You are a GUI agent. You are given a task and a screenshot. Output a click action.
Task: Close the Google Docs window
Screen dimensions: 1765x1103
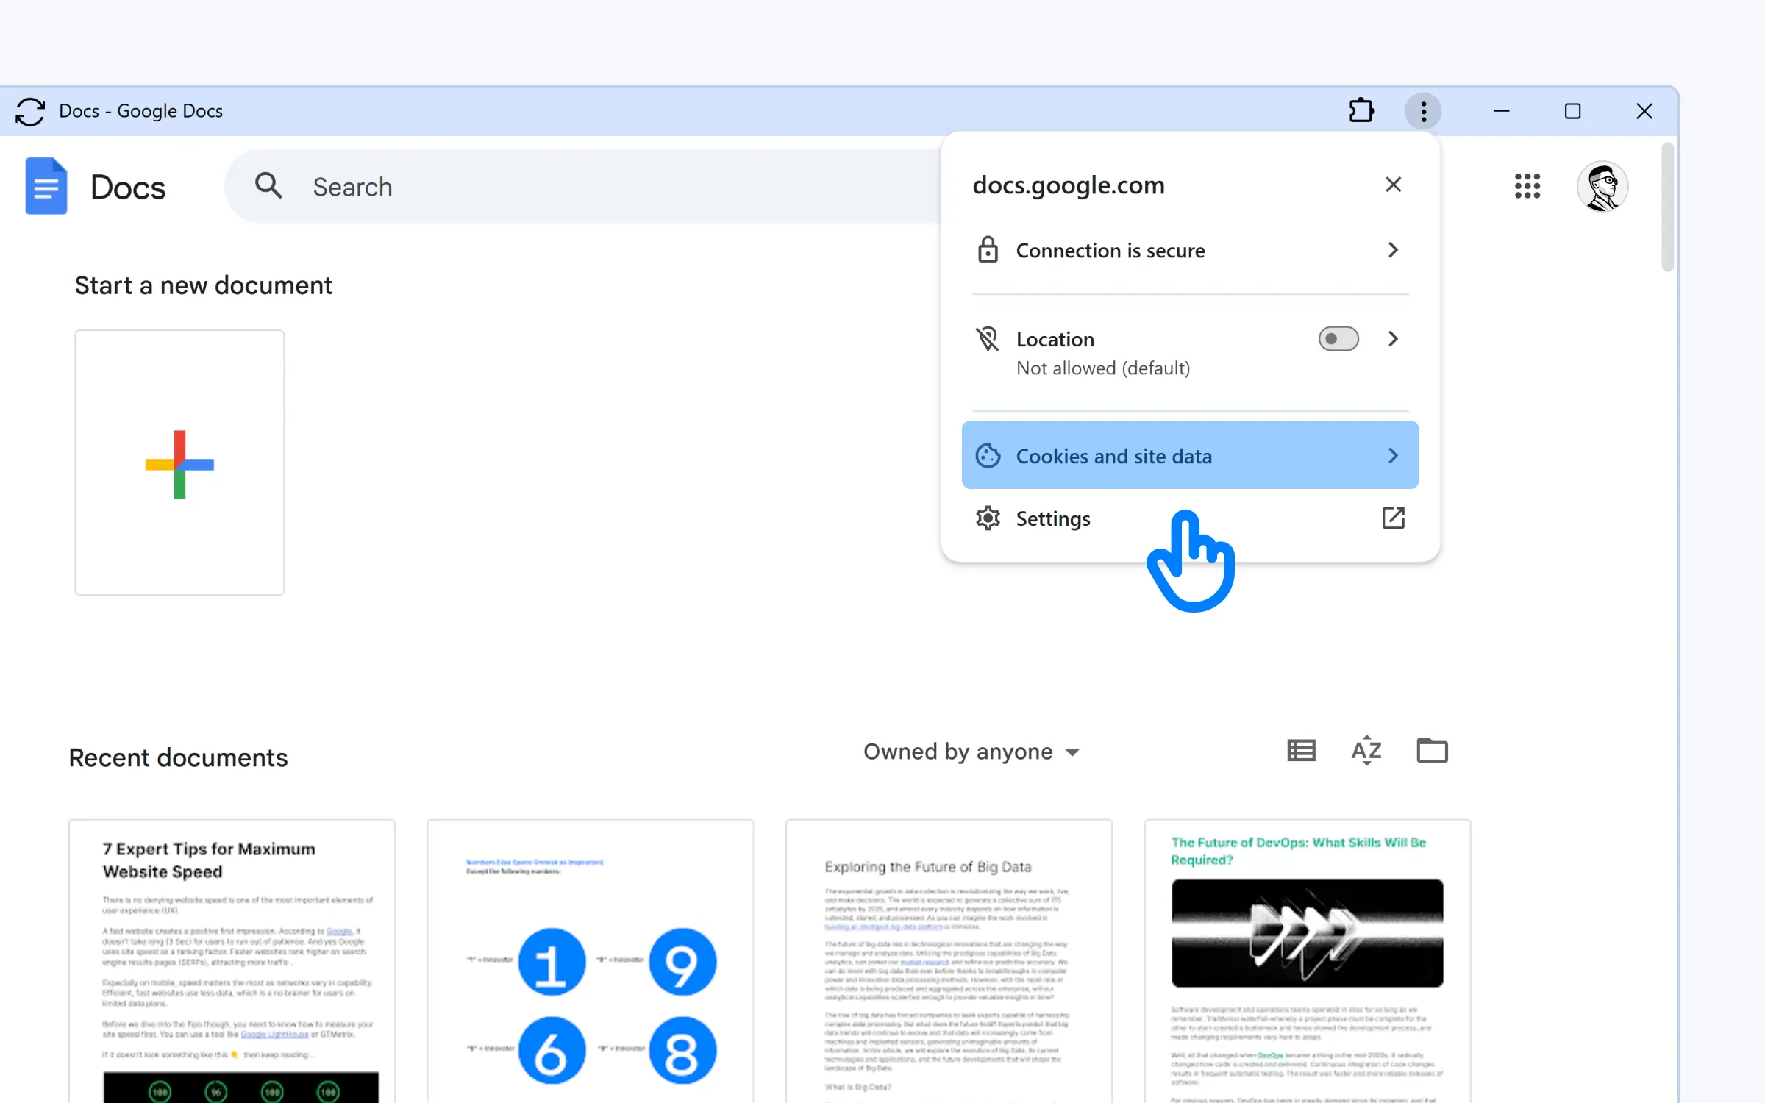coord(1644,111)
